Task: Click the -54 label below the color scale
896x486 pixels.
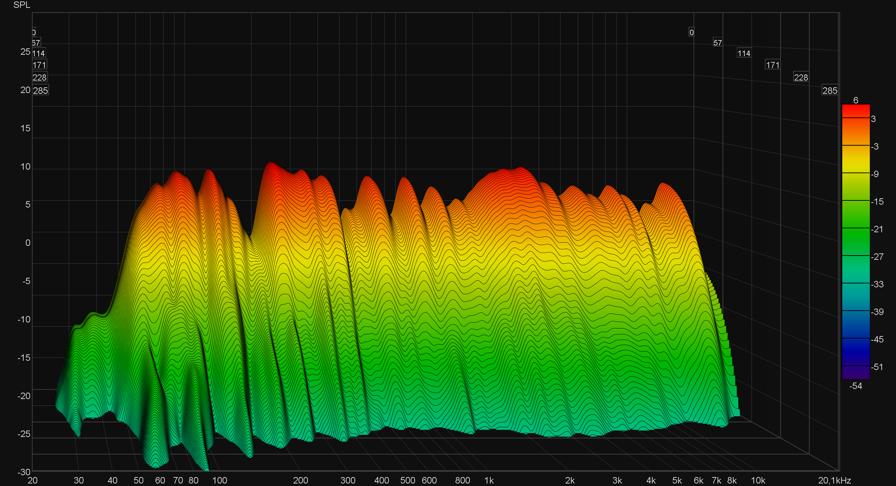Action: pyautogui.click(x=856, y=386)
